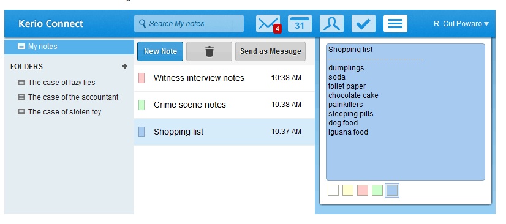The image size is (506, 224).
Task: Click the 'soda' line in note
Action: [337, 77]
